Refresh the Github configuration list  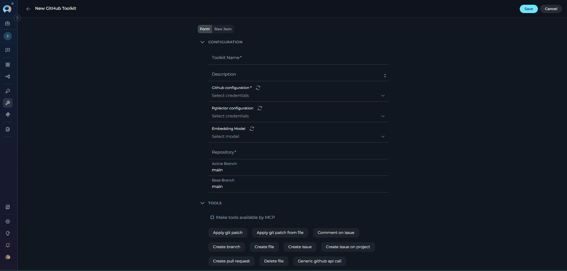point(258,88)
